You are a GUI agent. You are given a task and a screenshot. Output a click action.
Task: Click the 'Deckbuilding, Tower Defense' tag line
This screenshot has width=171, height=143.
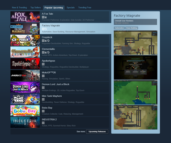tap(63, 102)
